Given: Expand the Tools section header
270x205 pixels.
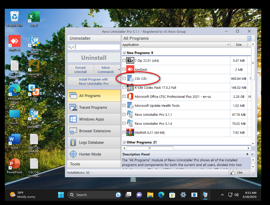Looking at the screenshot, I should [94, 164].
